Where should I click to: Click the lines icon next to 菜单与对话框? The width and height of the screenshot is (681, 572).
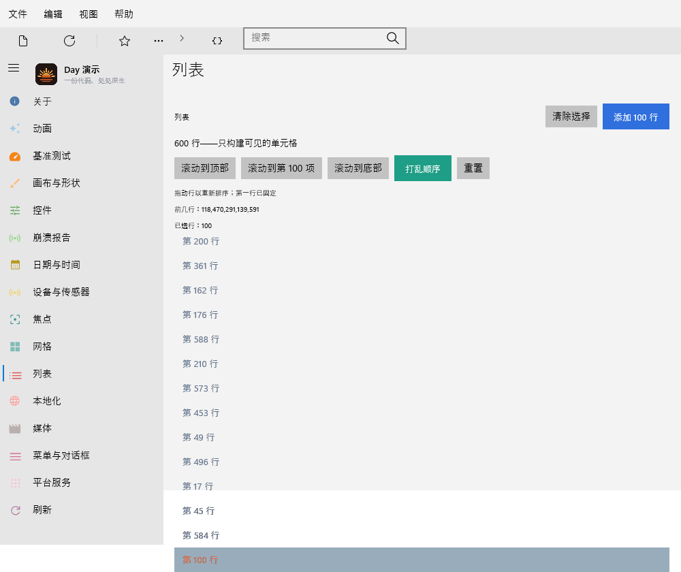[x=15, y=456]
